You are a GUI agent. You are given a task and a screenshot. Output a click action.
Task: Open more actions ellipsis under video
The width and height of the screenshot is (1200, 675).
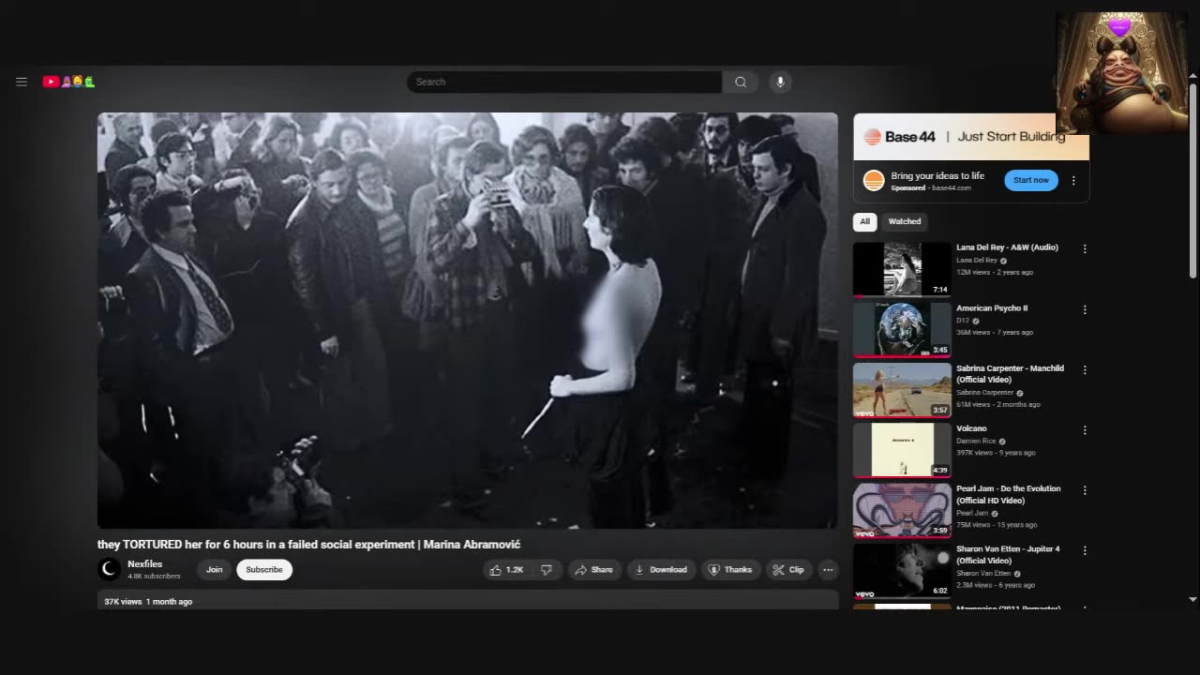pyautogui.click(x=828, y=570)
